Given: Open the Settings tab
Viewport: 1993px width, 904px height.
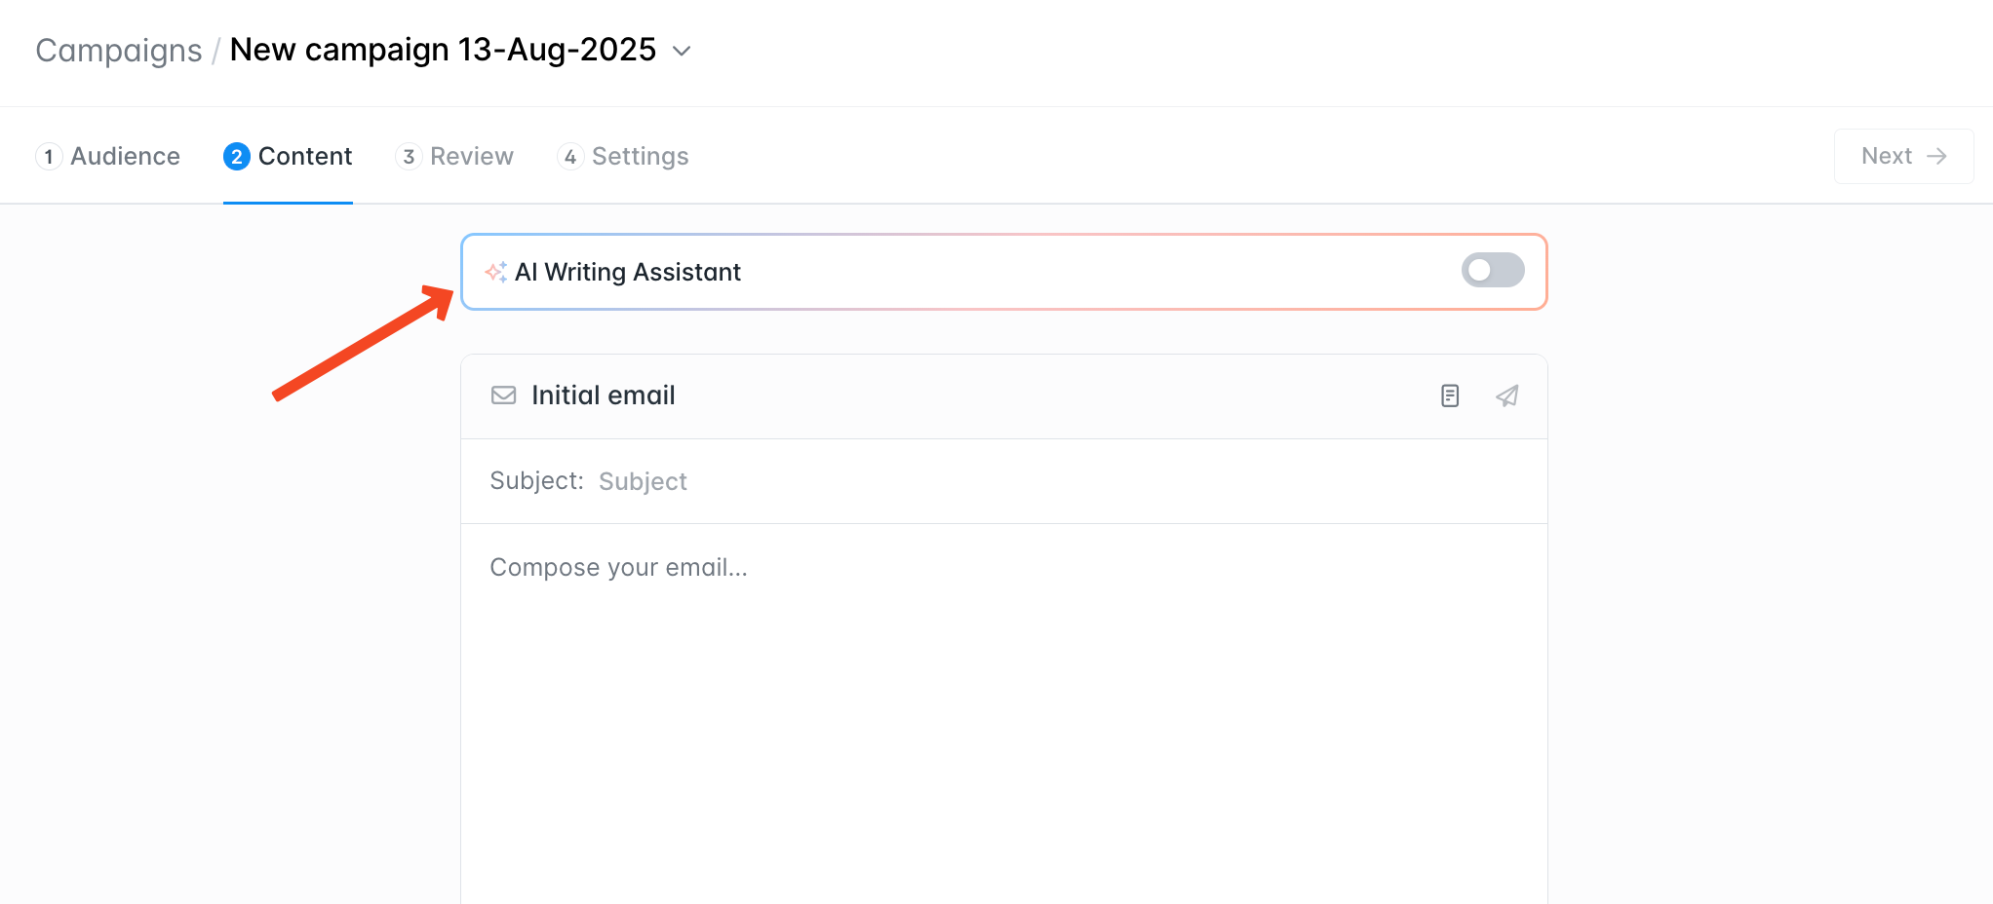Looking at the screenshot, I should pos(623,156).
